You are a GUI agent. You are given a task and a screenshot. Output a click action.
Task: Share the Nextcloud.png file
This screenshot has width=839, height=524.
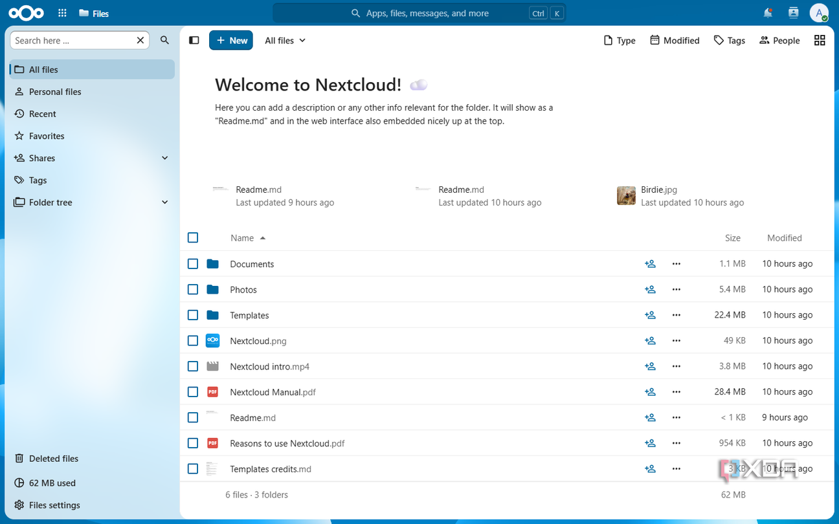point(650,340)
